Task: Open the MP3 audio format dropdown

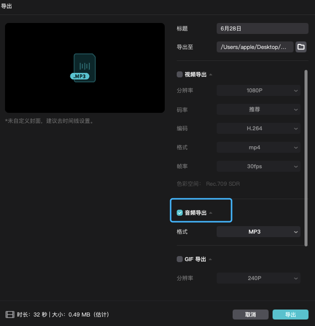Action: [259, 232]
